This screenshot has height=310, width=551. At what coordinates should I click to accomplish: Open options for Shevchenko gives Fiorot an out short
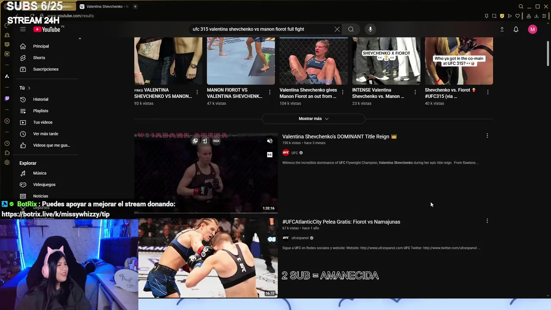343,92
